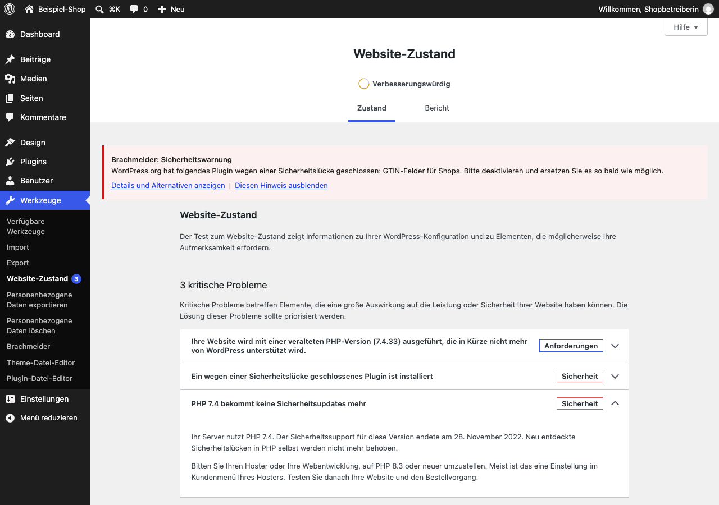Click Details und Alternativen anzeigen link
Screen dimensions: 719x505
pyautogui.click(x=168, y=185)
